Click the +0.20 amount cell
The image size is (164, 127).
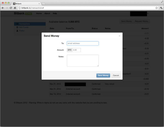click(146, 58)
